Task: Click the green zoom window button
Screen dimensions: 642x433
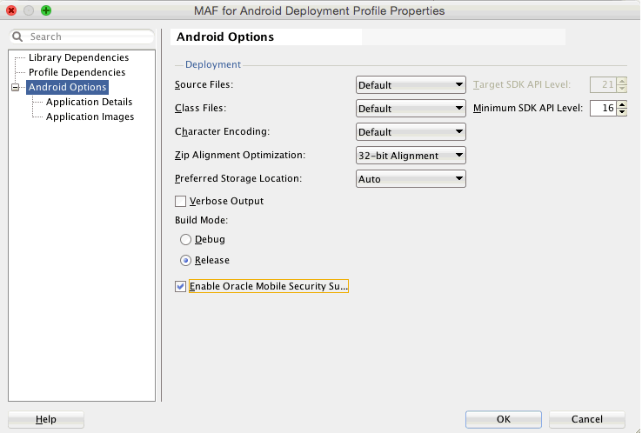Action: tap(46, 10)
